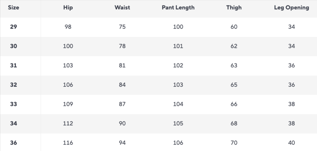Select the Waist column header

click(x=122, y=8)
